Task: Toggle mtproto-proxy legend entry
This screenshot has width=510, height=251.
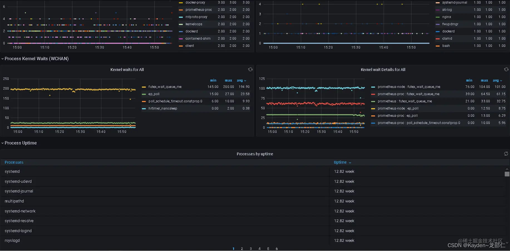Action: coord(196,17)
